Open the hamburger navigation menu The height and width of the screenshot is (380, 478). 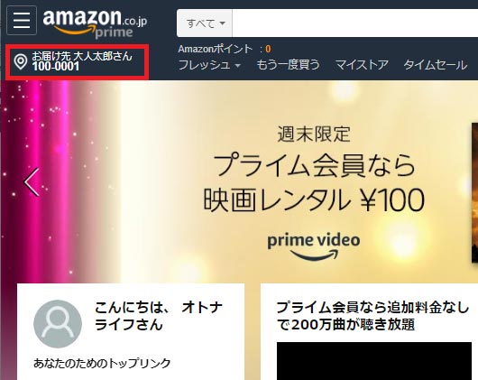click(22, 20)
